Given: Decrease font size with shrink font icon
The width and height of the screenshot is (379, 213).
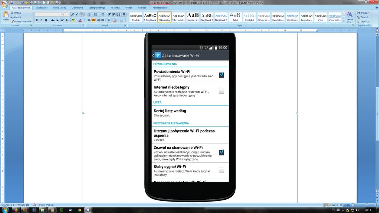Looking at the screenshot, I should (77, 14).
